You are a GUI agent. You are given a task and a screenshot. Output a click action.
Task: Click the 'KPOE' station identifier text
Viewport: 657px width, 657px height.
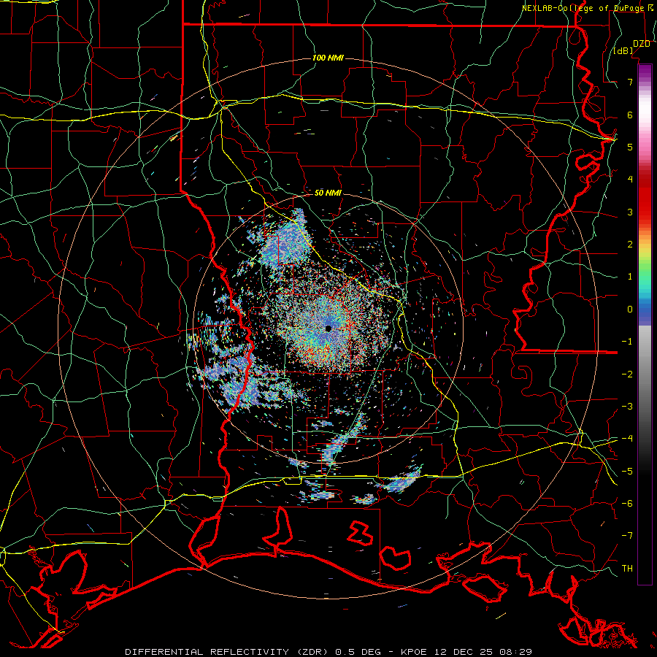coord(414,652)
